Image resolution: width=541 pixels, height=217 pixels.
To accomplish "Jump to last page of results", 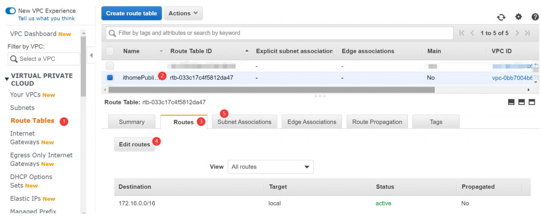I will [528, 33].
